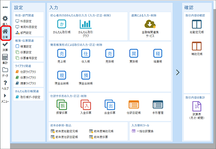This screenshot has height=149, width=216.
Task: Open 常用科目設定 in settings
Action: pos(26,27)
